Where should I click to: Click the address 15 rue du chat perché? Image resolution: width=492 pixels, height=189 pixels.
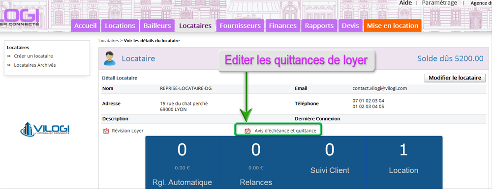point(184,104)
